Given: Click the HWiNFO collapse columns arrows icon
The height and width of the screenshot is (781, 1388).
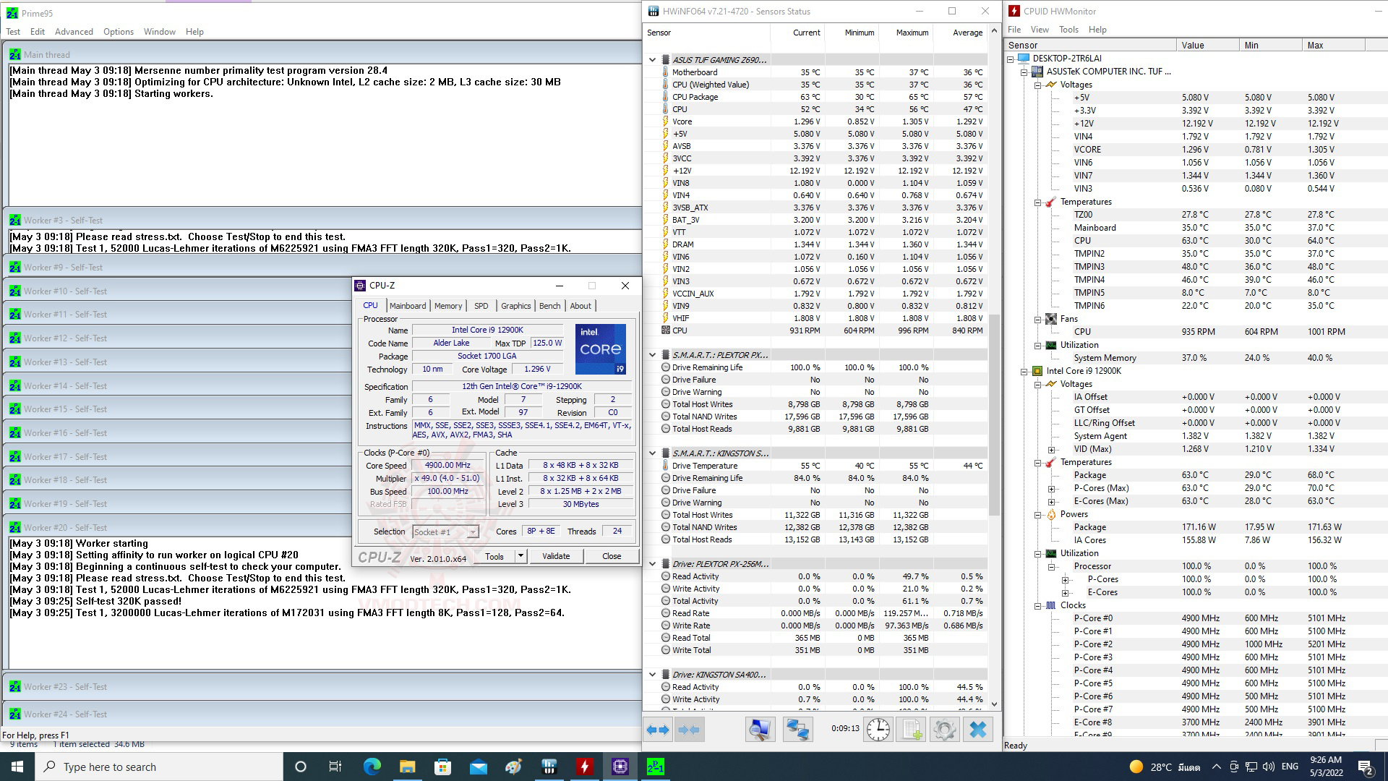Looking at the screenshot, I should click(689, 730).
